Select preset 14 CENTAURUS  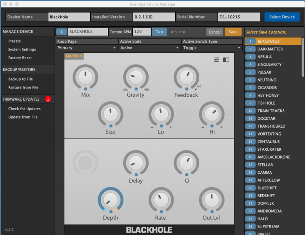coord(273,141)
